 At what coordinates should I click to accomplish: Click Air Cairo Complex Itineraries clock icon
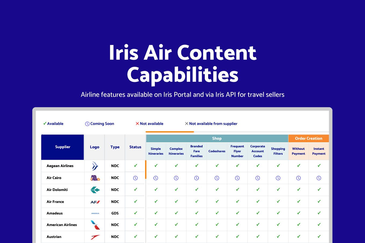(176, 178)
